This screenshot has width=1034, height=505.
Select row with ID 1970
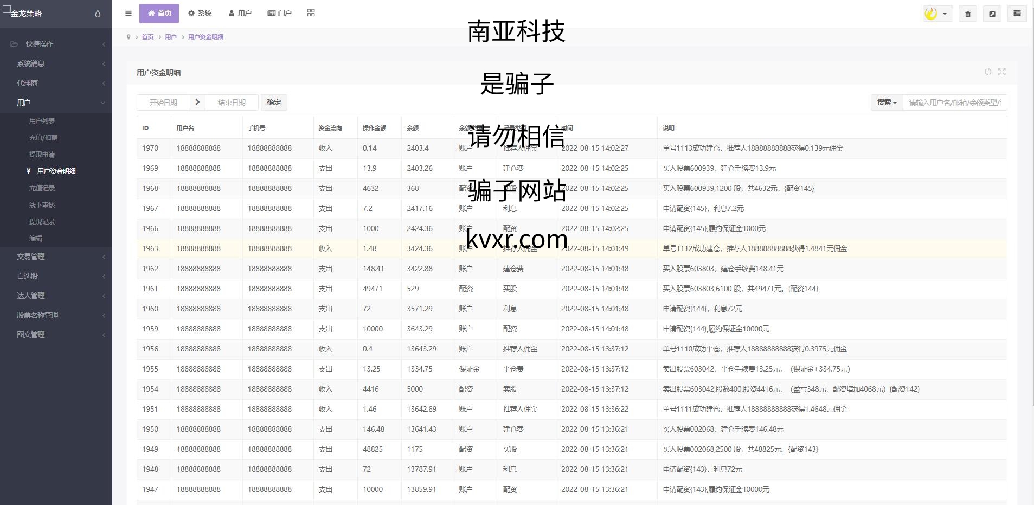point(571,148)
